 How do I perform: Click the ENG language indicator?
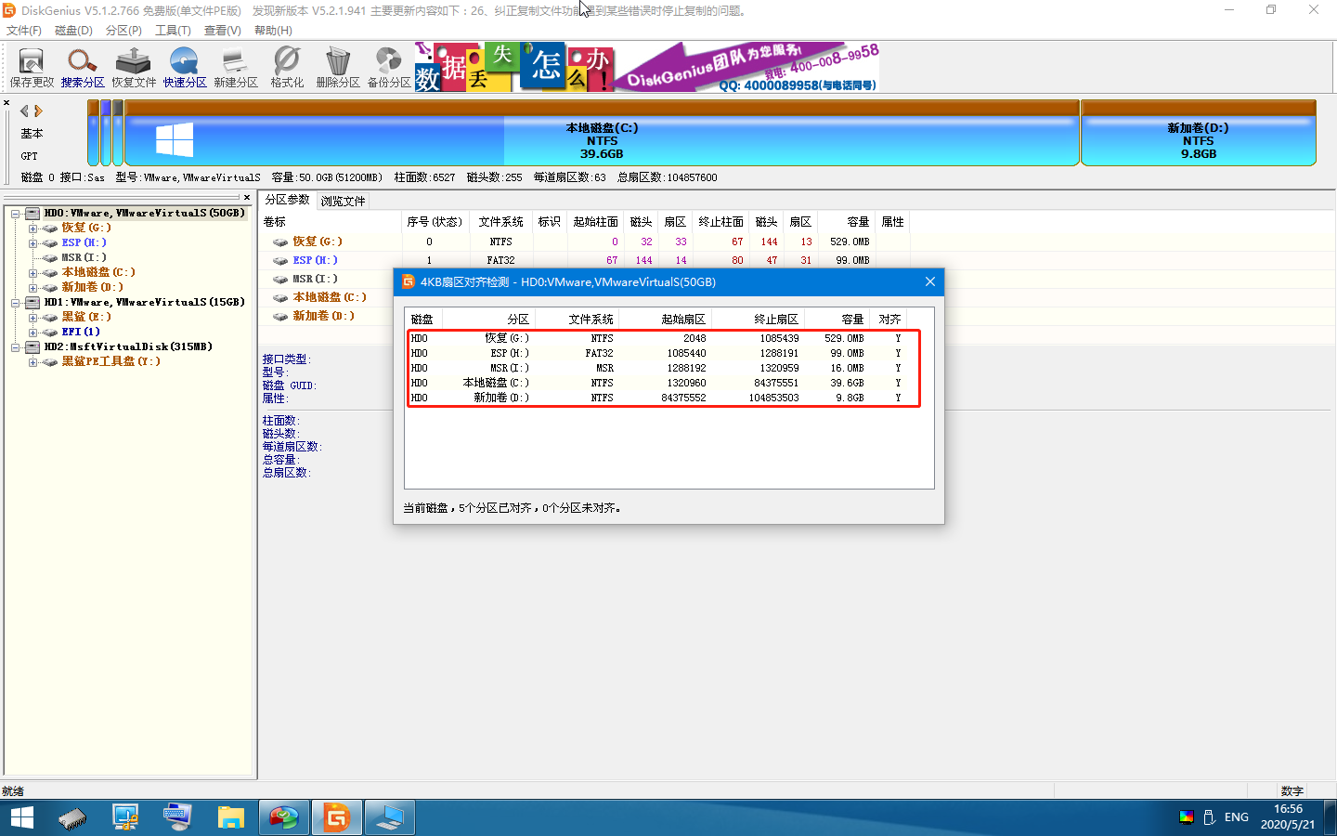[x=1237, y=817]
